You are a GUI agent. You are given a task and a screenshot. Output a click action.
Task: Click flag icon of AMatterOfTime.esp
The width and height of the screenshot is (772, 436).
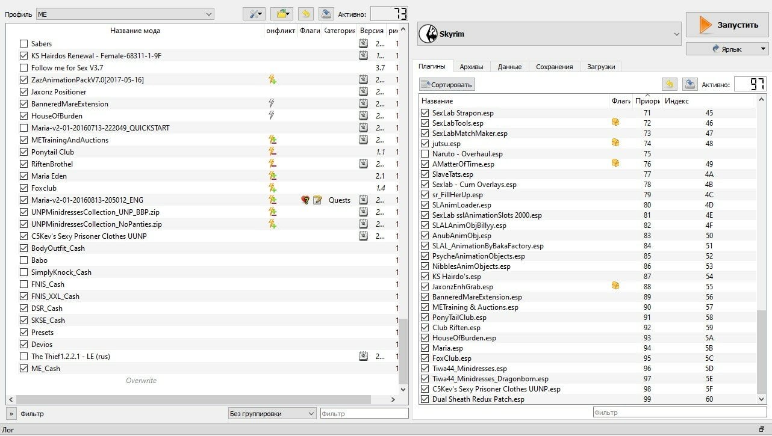[x=615, y=164]
